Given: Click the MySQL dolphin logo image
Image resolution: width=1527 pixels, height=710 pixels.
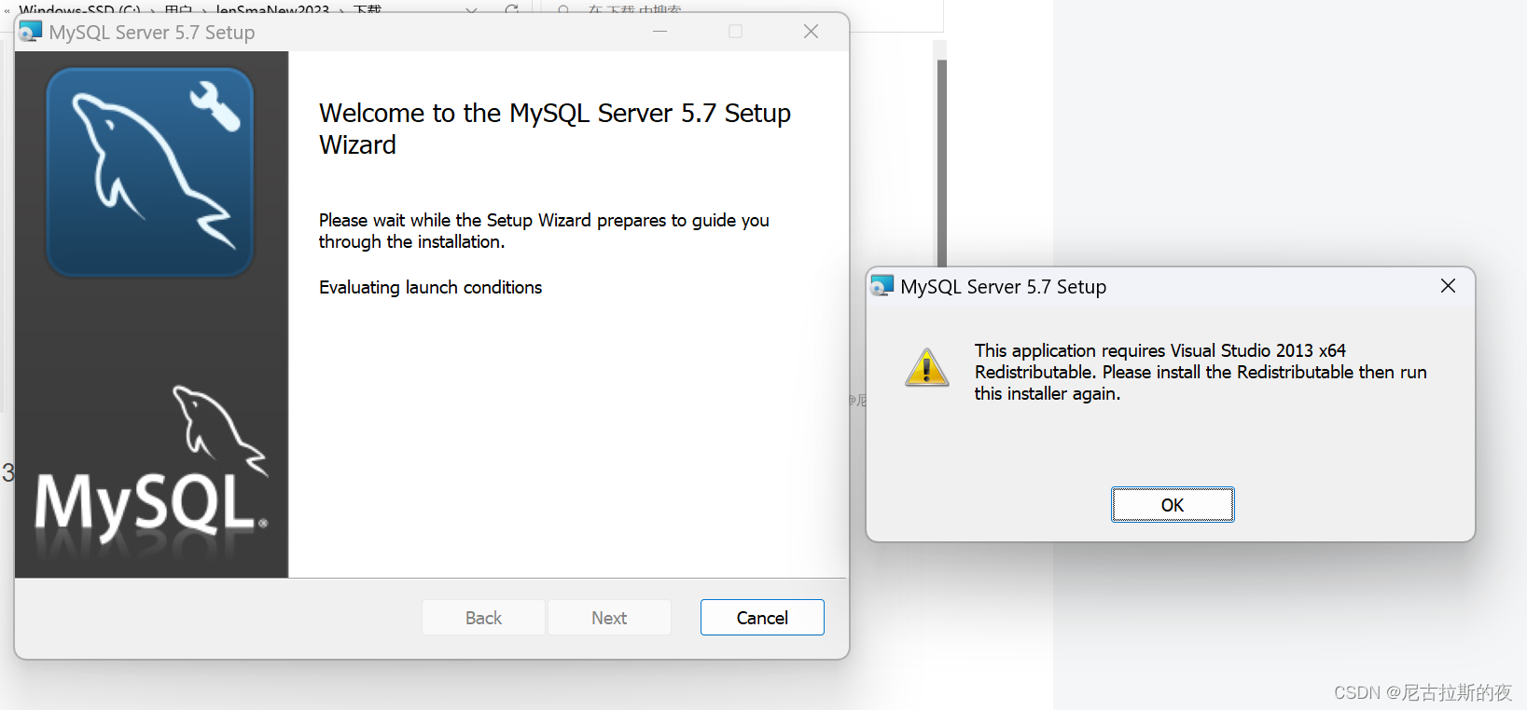Looking at the screenshot, I should tap(149, 171).
